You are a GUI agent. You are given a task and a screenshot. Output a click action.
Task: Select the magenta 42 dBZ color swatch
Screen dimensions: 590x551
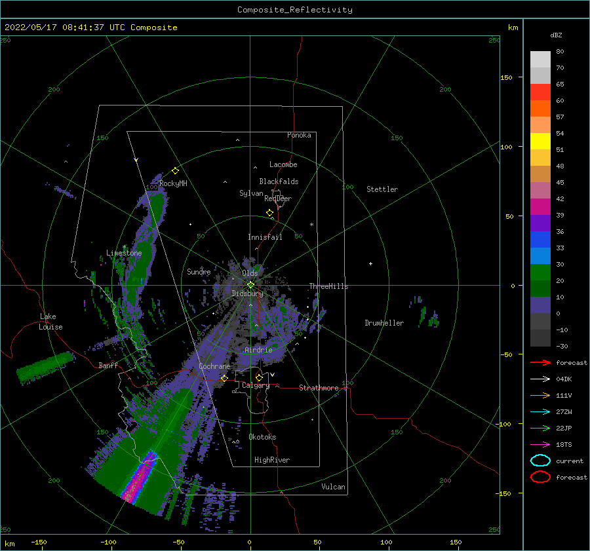pyautogui.click(x=540, y=207)
